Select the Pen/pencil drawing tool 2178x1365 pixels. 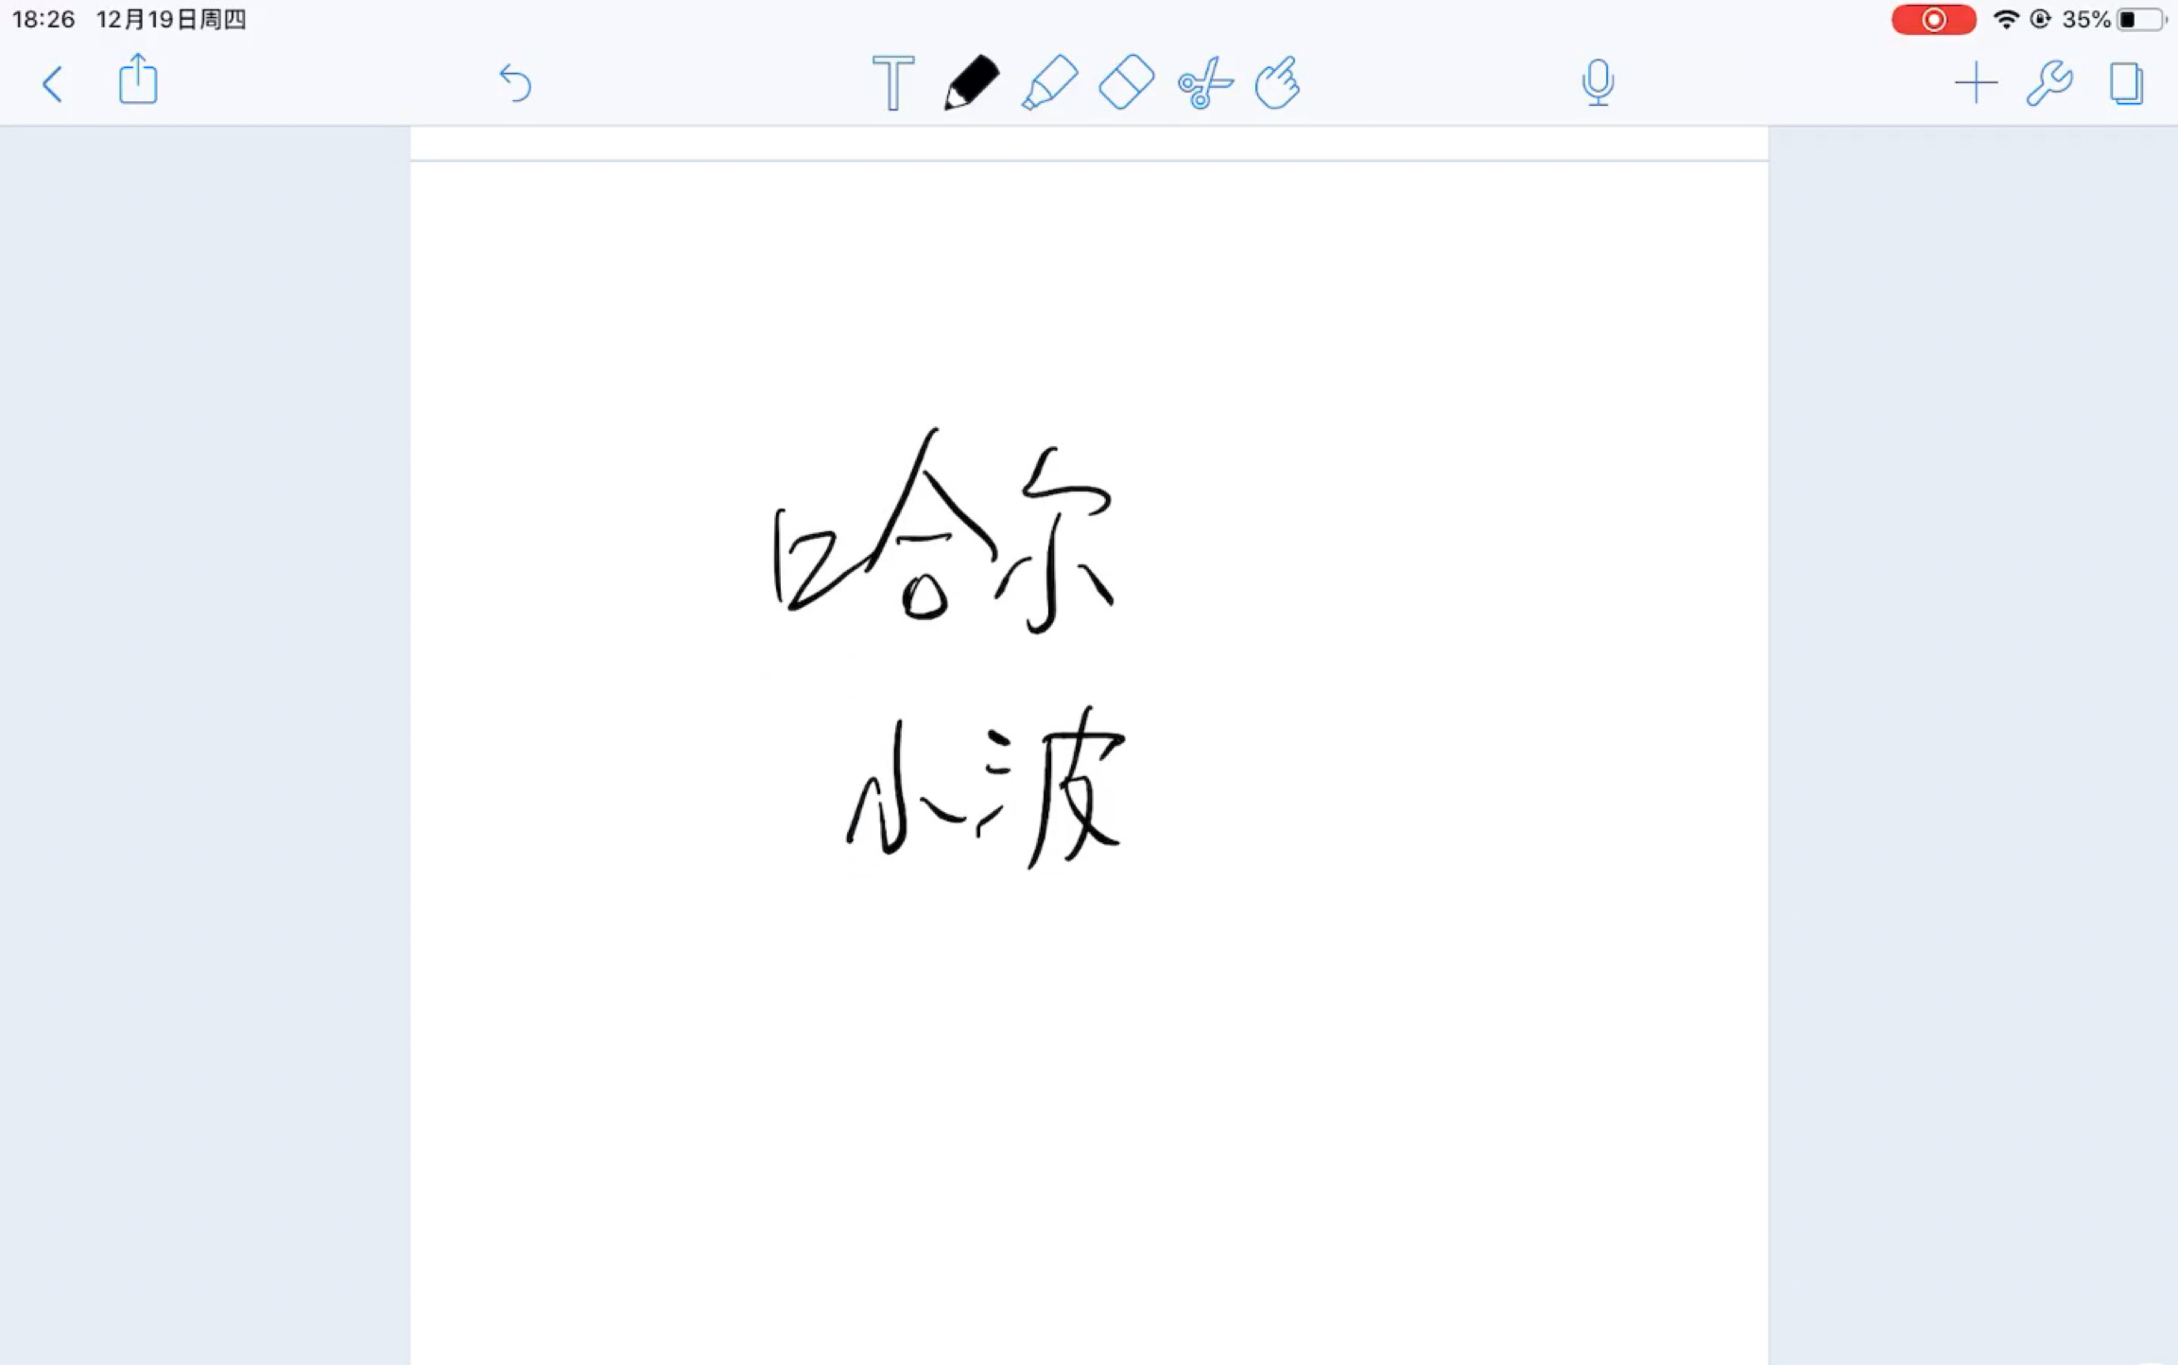click(x=972, y=82)
